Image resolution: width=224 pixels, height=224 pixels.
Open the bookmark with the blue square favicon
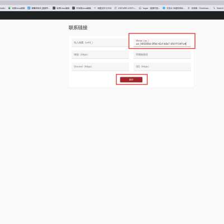click(x=39, y=8)
